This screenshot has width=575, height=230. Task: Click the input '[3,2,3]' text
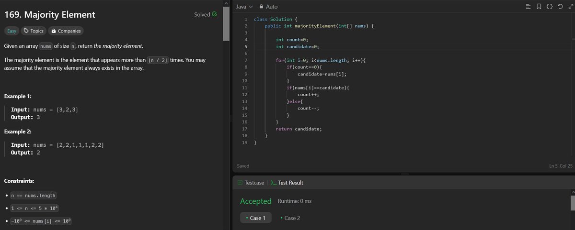click(x=68, y=110)
